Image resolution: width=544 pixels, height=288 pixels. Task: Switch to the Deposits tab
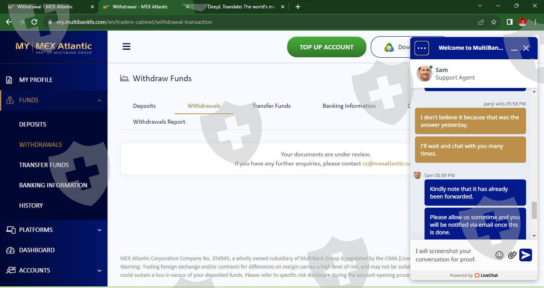(144, 106)
